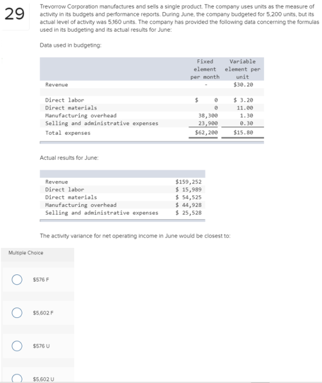Select the $5,602 F answer option
The image size is (322, 383).
coord(17,313)
